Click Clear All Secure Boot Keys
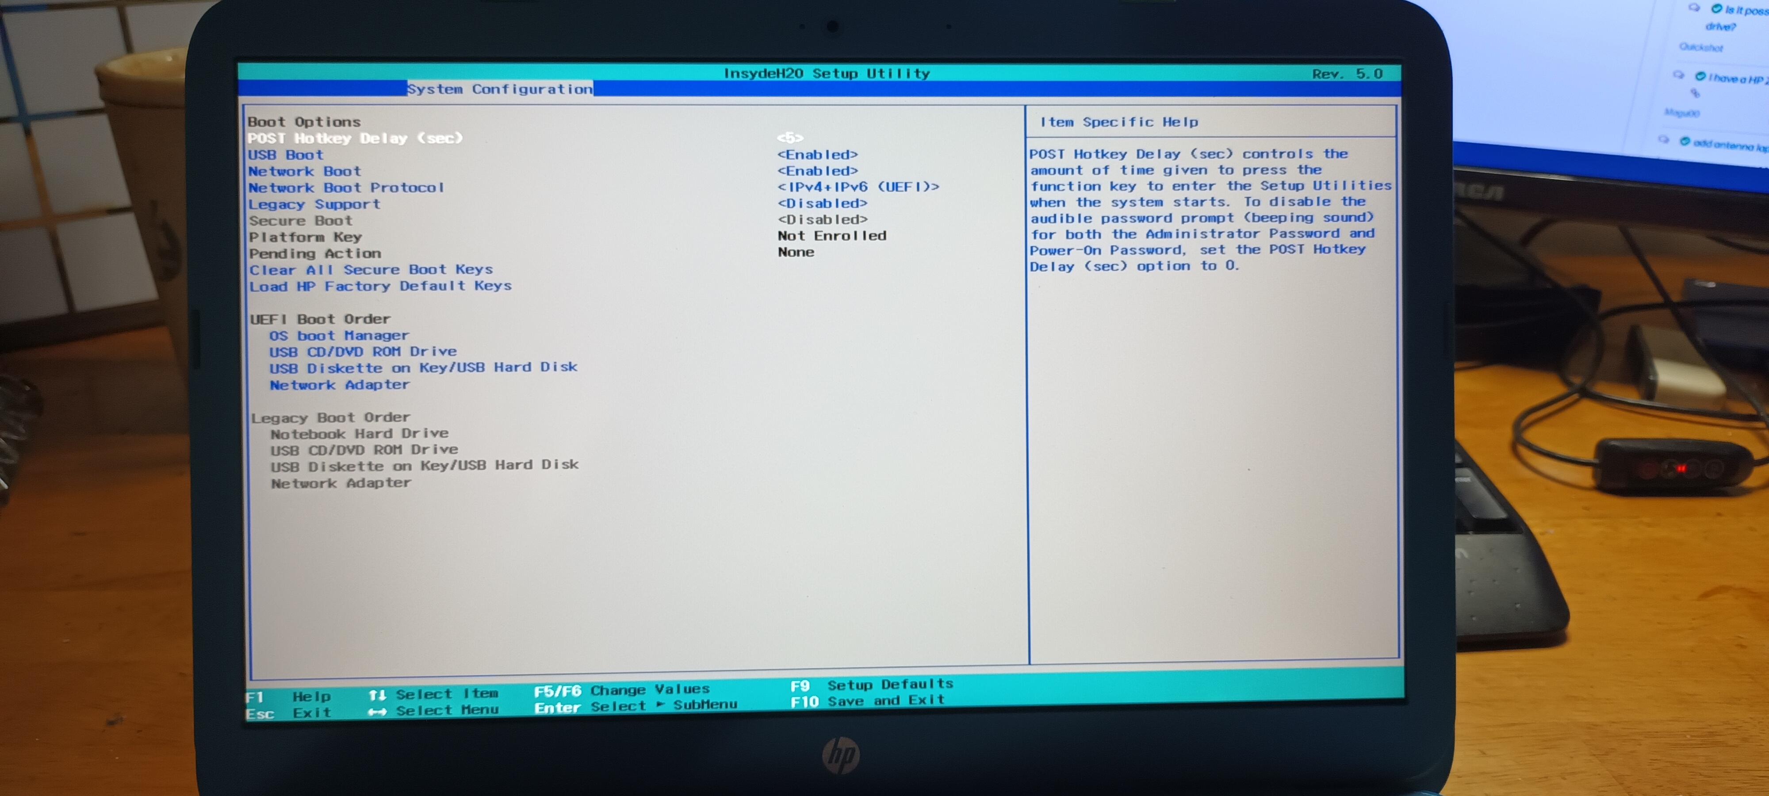 coord(371,270)
